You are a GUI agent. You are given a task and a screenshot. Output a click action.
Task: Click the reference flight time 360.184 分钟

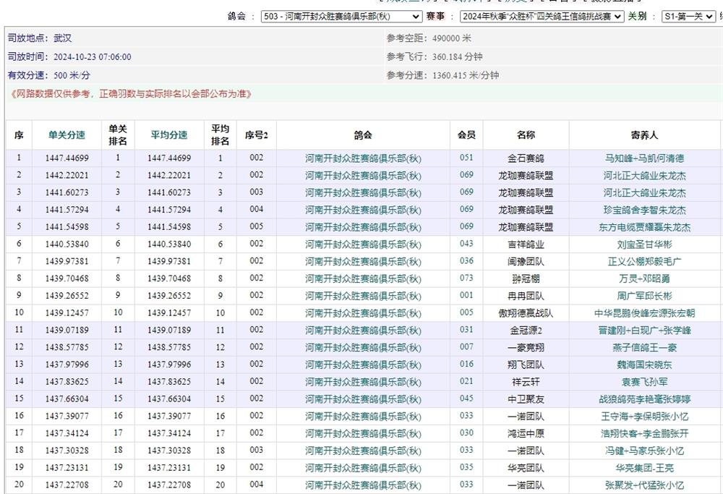(x=458, y=56)
